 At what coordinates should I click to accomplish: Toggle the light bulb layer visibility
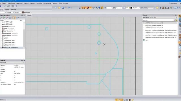click(127, 8)
